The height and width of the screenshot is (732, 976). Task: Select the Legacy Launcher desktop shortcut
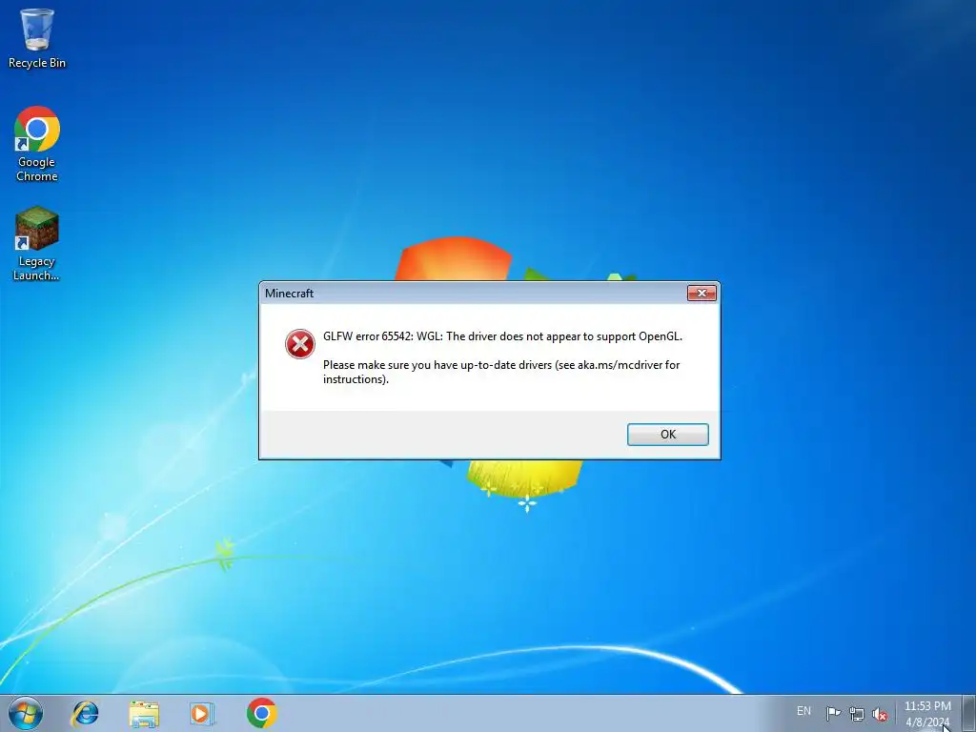pos(37,243)
